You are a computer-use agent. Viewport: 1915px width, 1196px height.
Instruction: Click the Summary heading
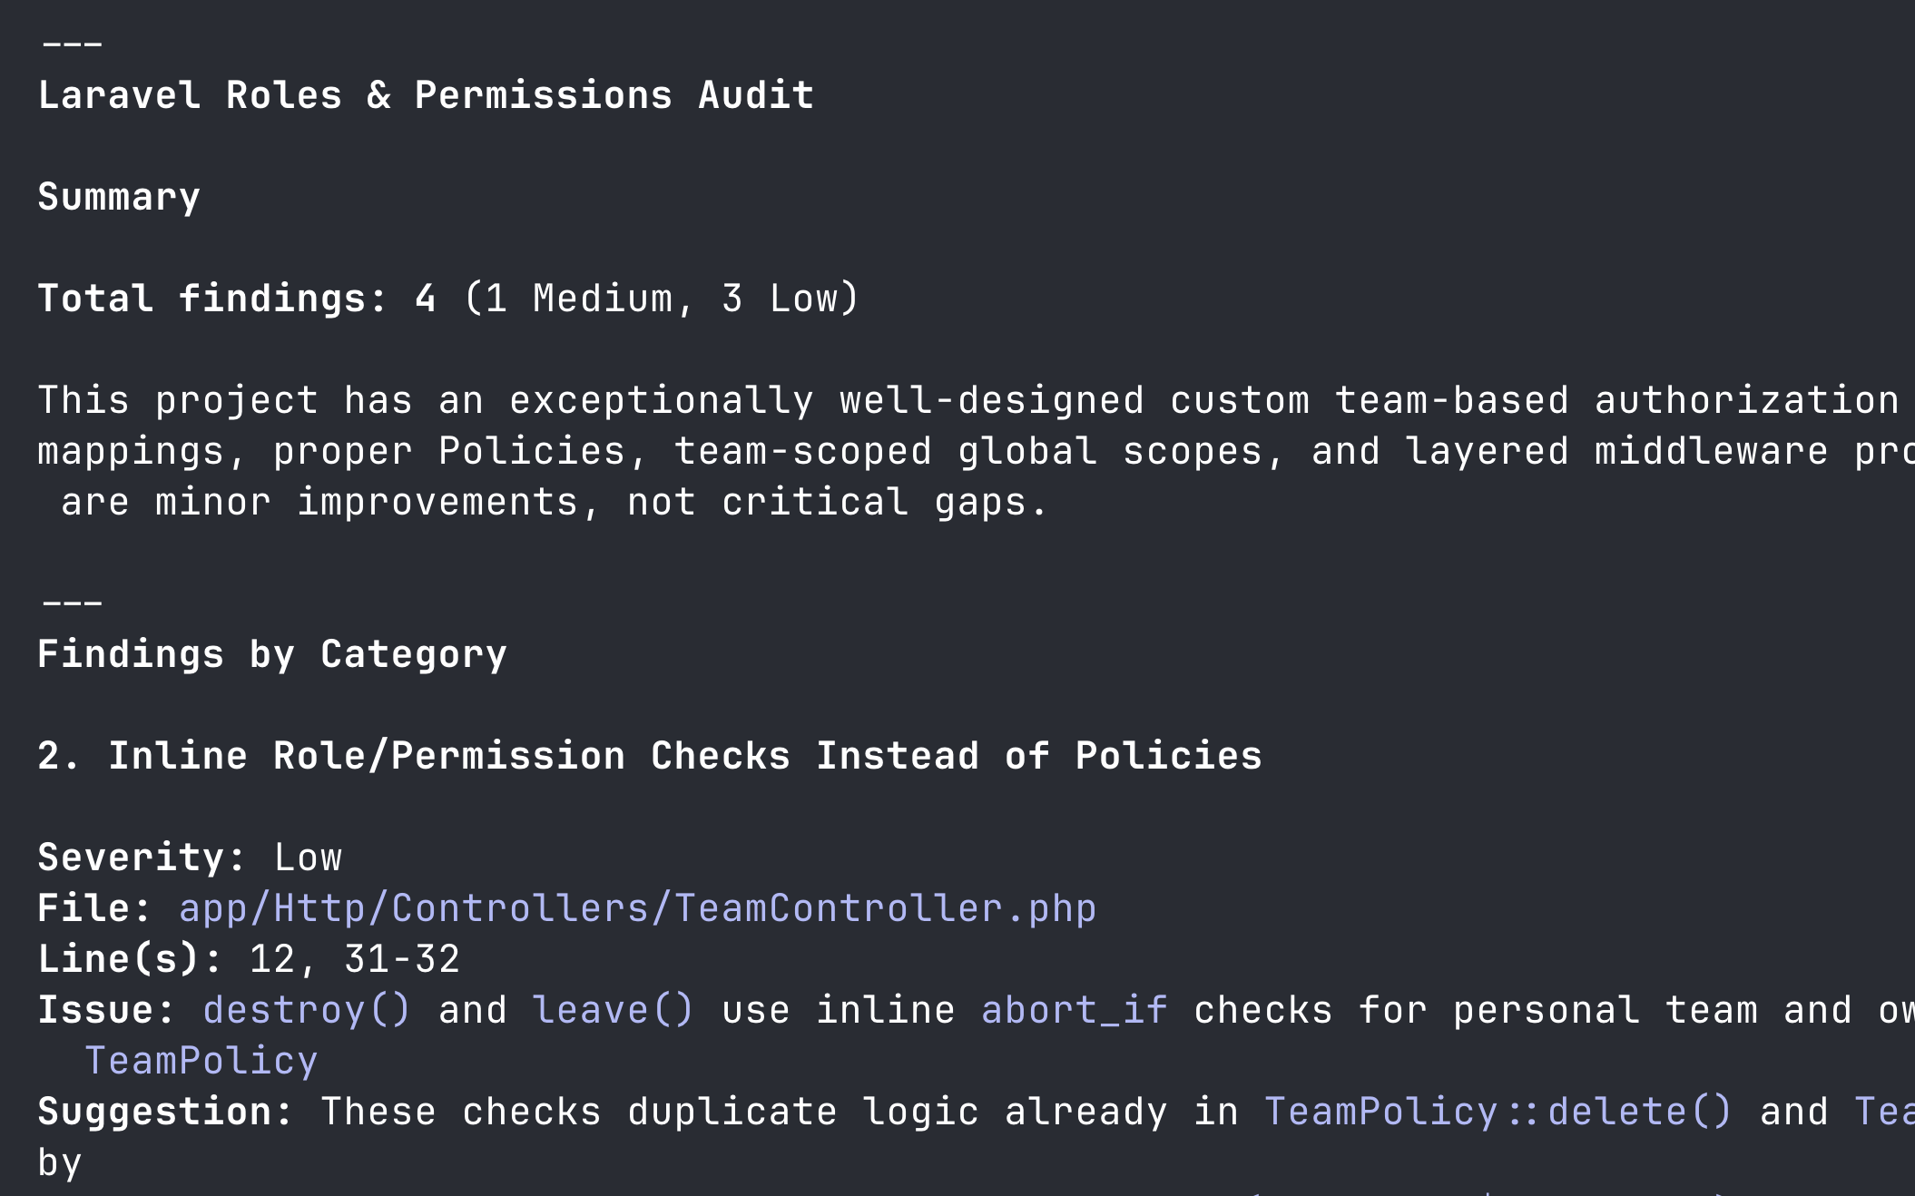coord(119,197)
